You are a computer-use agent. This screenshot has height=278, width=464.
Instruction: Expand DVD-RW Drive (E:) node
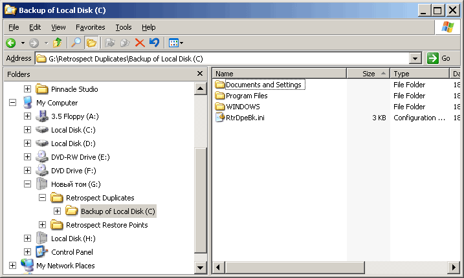pos(28,156)
